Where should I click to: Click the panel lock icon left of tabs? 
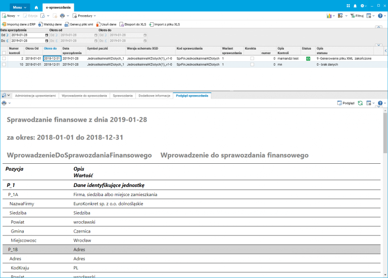pyautogui.click(x=4, y=96)
